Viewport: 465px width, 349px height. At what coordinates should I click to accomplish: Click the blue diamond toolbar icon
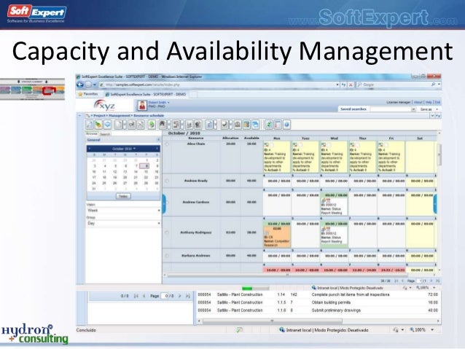pyautogui.click(x=107, y=125)
